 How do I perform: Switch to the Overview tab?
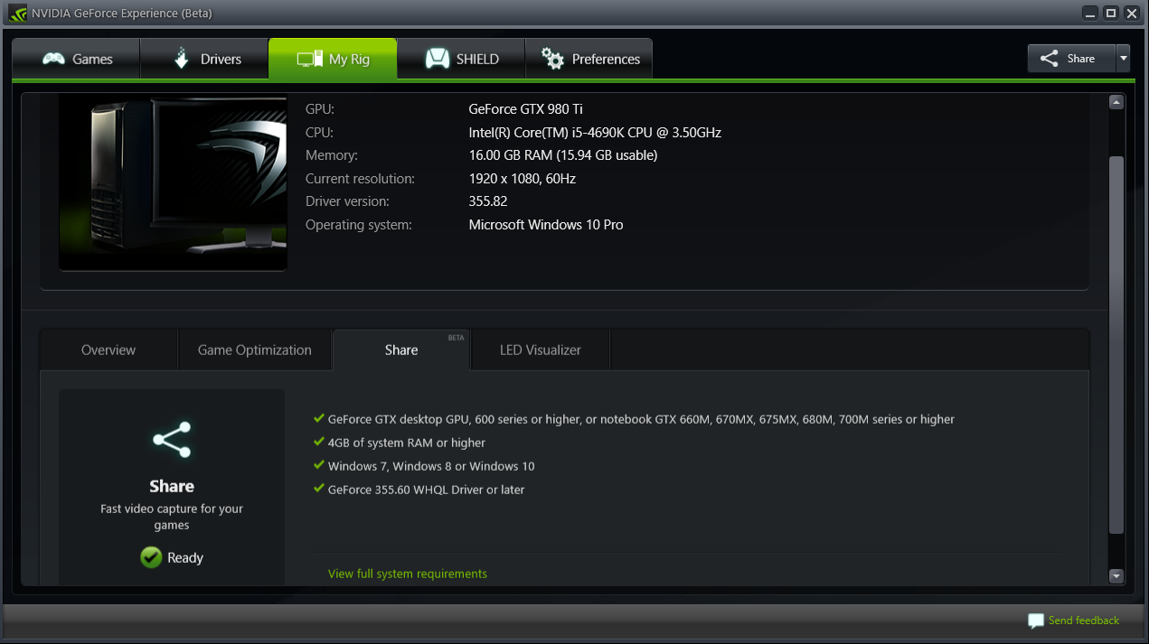[x=108, y=350]
